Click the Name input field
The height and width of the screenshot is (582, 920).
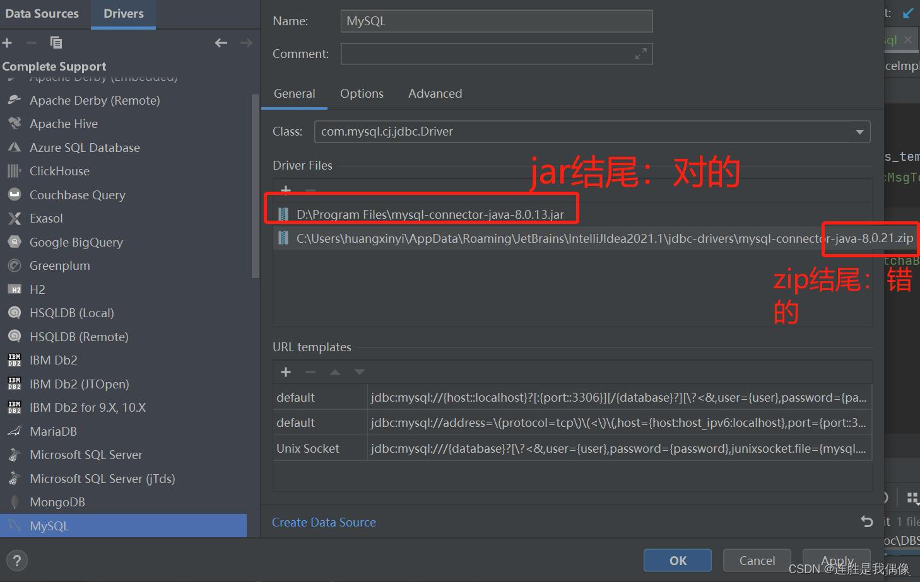(x=497, y=21)
